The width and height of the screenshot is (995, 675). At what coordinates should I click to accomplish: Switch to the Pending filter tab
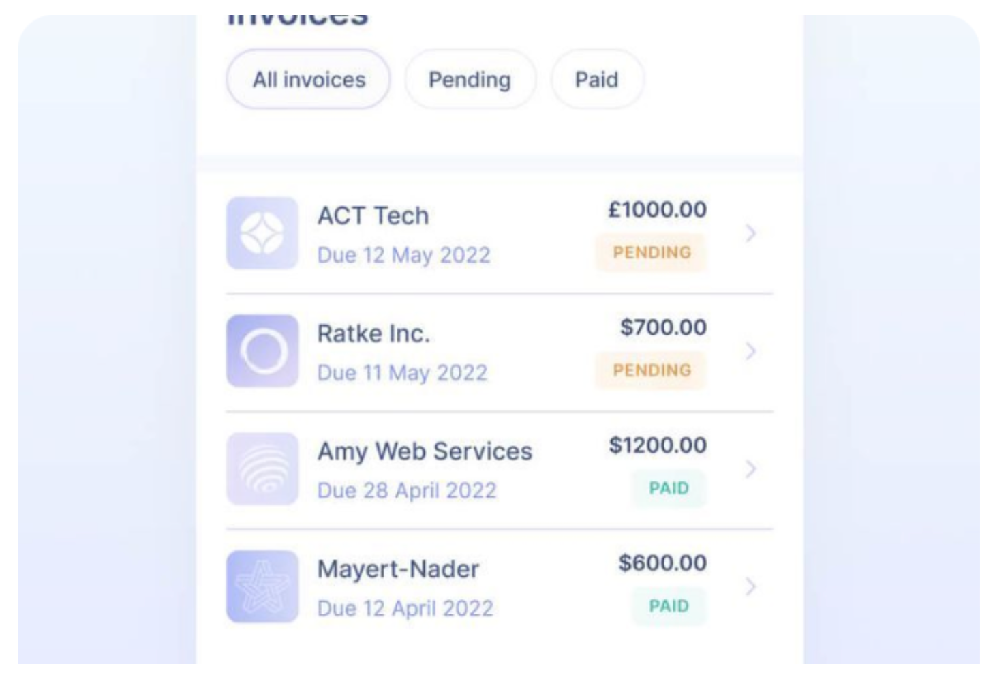(470, 80)
